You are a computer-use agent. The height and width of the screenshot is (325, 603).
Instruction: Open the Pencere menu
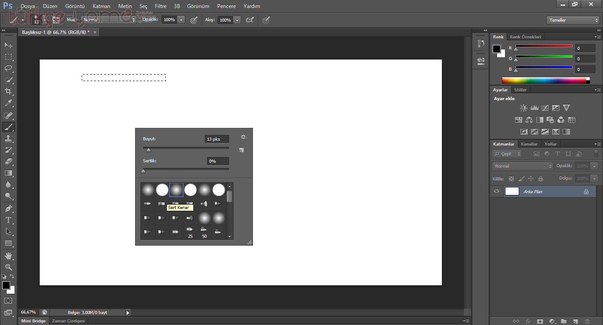[x=226, y=6]
